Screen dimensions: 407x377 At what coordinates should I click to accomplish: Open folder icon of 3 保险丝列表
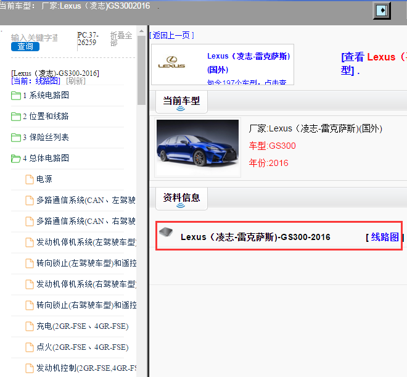tap(16, 138)
